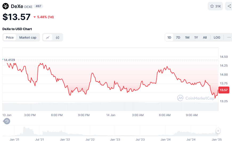This screenshot has height=143, width=232.
Task: Choose the 1Y time range
Action: point(196,37)
